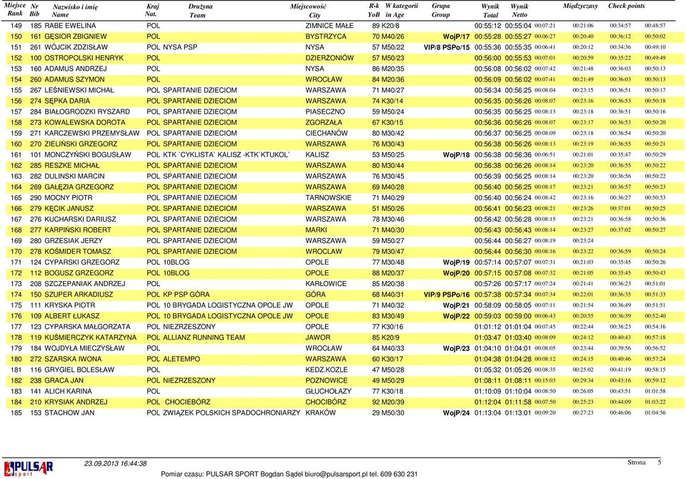This screenshot has width=686, height=479.
Task: Click the name ALICH KARINA
Action: 69,391
